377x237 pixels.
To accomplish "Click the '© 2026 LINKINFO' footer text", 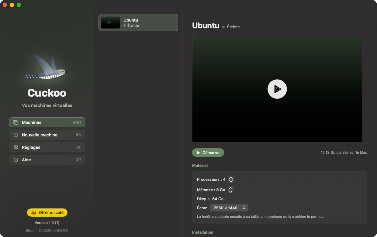I will [53, 231].
